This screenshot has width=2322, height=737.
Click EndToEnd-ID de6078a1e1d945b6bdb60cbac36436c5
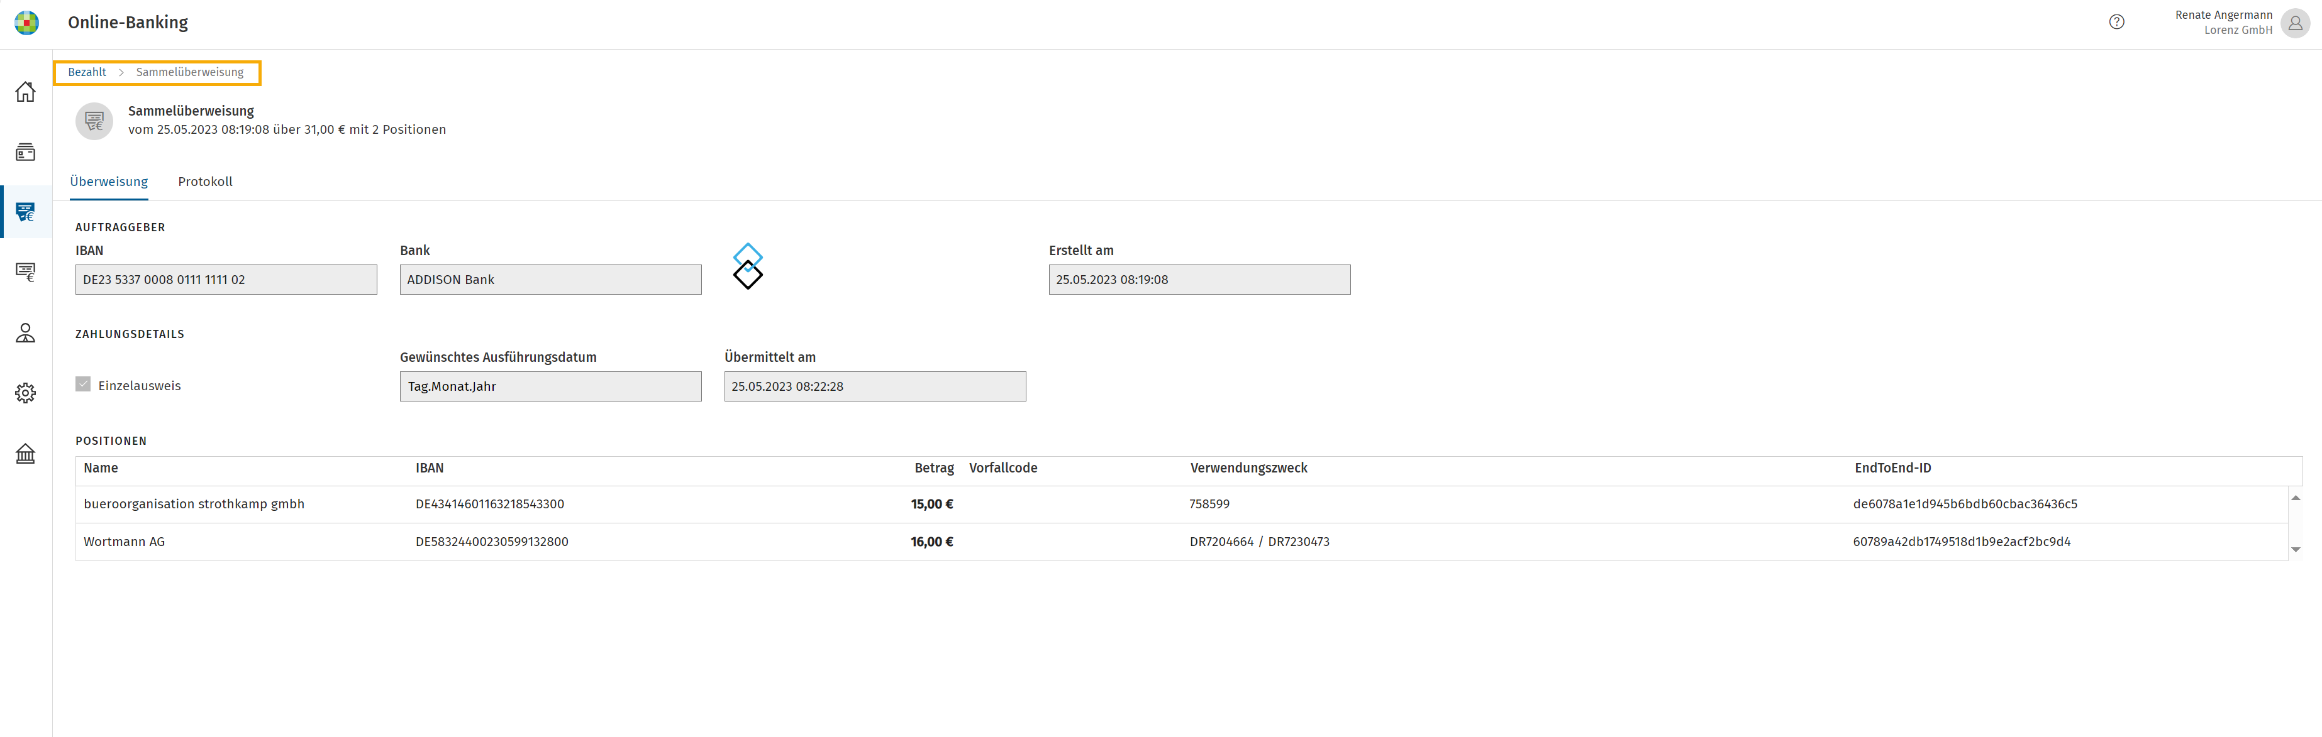point(1965,505)
